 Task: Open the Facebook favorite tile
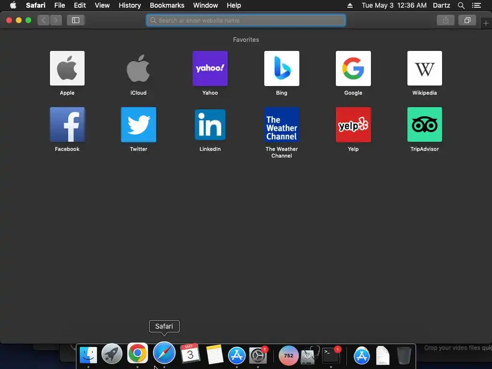67,124
